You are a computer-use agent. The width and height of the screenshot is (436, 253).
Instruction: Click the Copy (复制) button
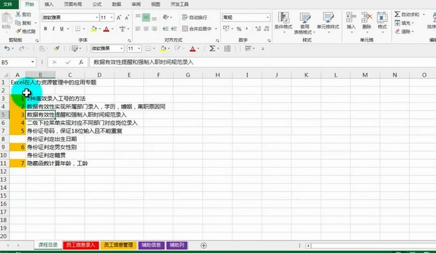pyautogui.click(x=23, y=23)
